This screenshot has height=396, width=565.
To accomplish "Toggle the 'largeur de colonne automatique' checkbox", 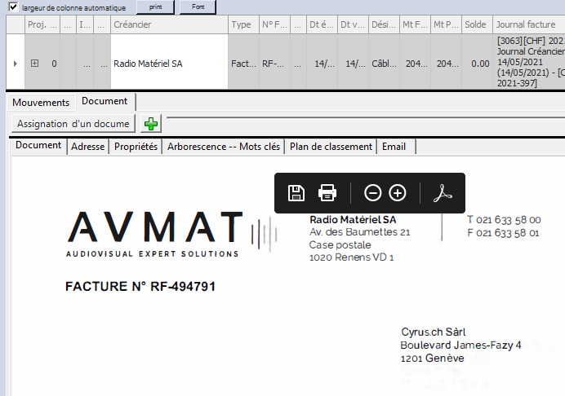I will (x=13, y=7).
